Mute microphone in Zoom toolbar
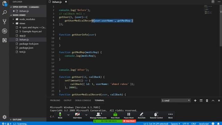The height and width of the screenshot is (125, 222). [x=60, y=115]
